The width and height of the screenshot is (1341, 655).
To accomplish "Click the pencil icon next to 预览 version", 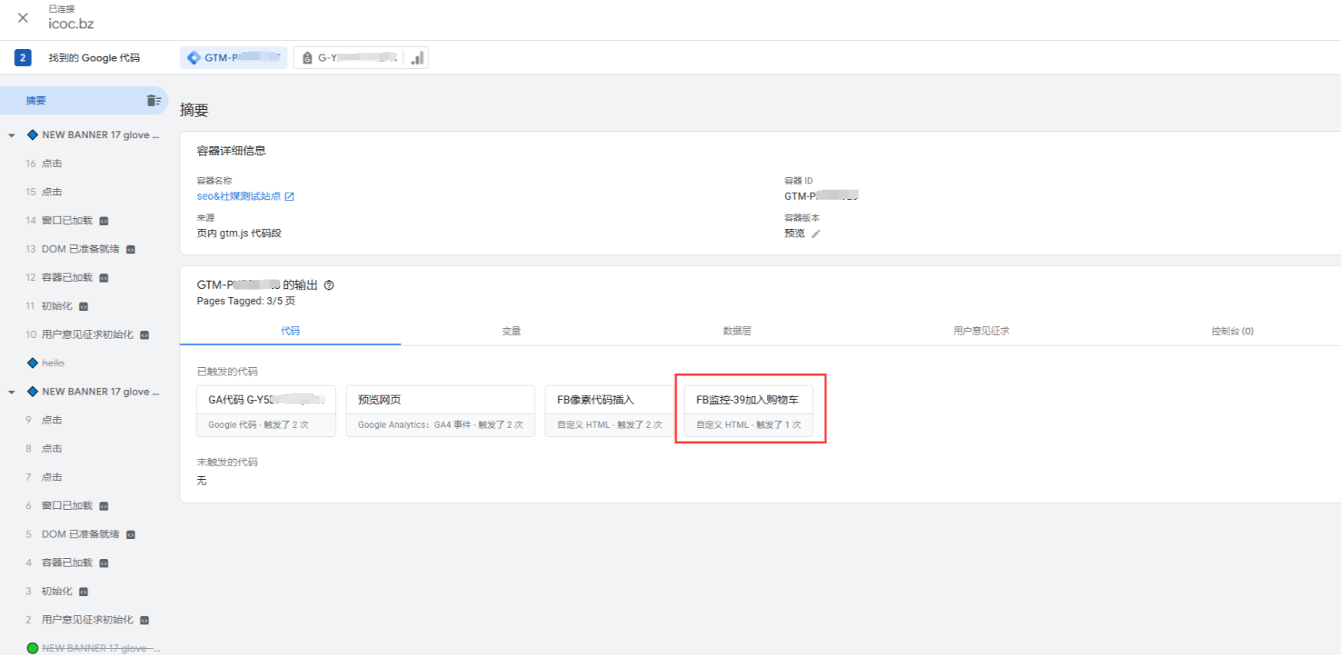I will 816,234.
